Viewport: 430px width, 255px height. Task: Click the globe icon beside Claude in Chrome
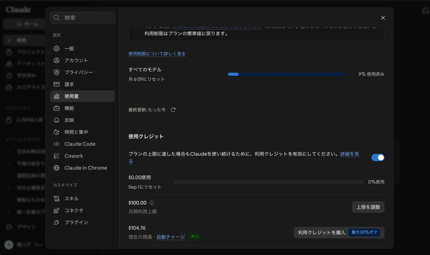57,168
